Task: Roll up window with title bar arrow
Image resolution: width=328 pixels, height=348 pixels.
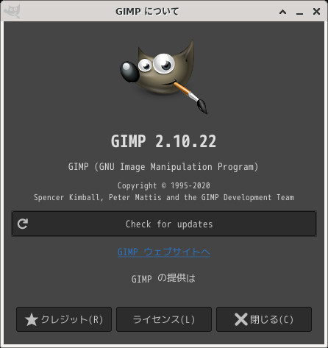Action: coord(283,12)
